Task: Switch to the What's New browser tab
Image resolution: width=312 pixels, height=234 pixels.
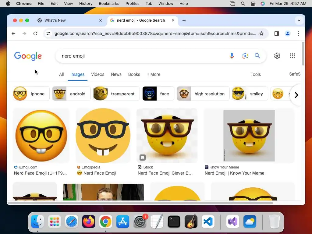Action: pyautogui.click(x=70, y=20)
